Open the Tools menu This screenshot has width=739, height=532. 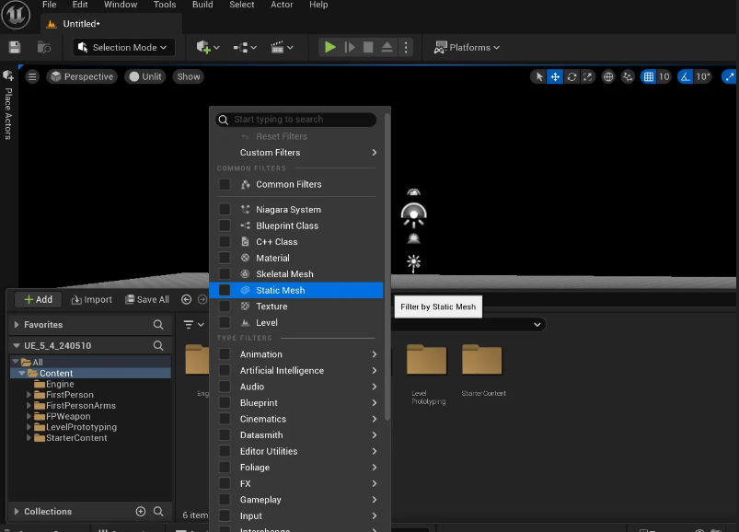pos(165,5)
